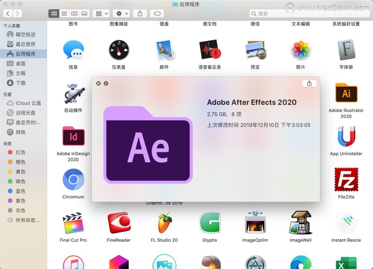Launch the Mail app (邮件)

tap(164, 50)
